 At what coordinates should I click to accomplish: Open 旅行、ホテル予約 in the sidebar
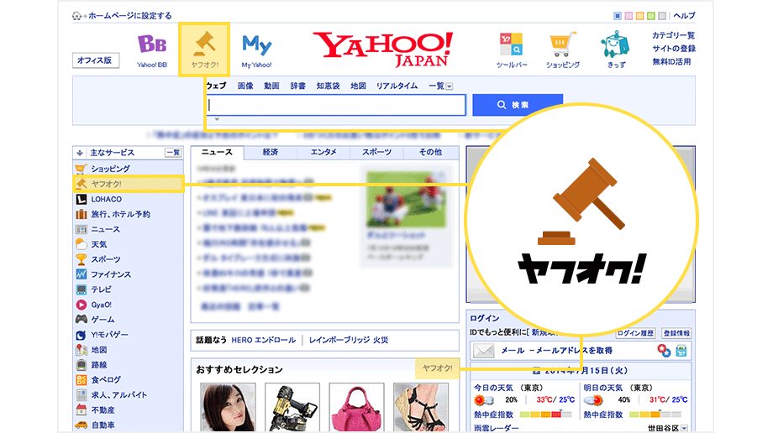[121, 214]
